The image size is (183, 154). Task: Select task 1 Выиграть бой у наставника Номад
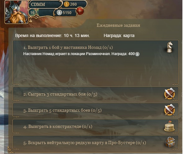pyautogui.click(x=96, y=62)
